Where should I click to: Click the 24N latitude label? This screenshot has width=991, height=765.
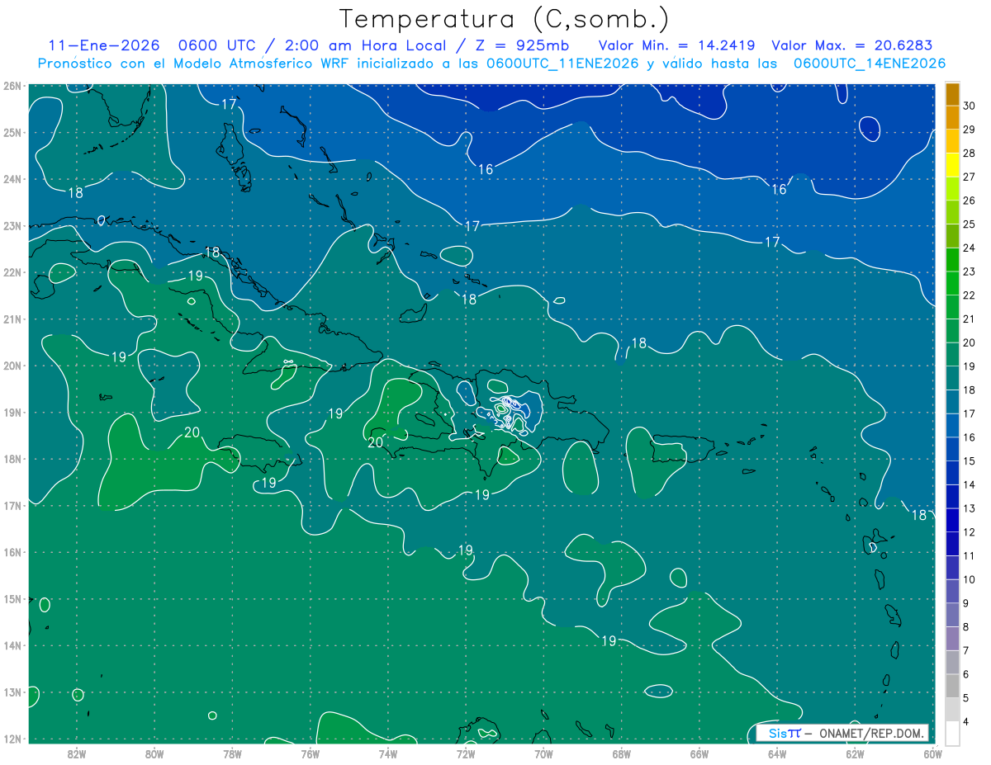[12, 179]
